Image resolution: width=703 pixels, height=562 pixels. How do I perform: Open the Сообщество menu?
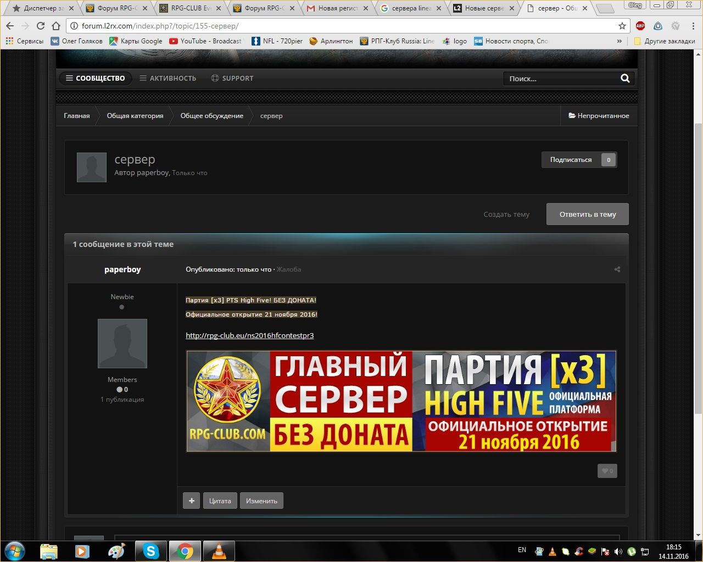click(x=95, y=78)
